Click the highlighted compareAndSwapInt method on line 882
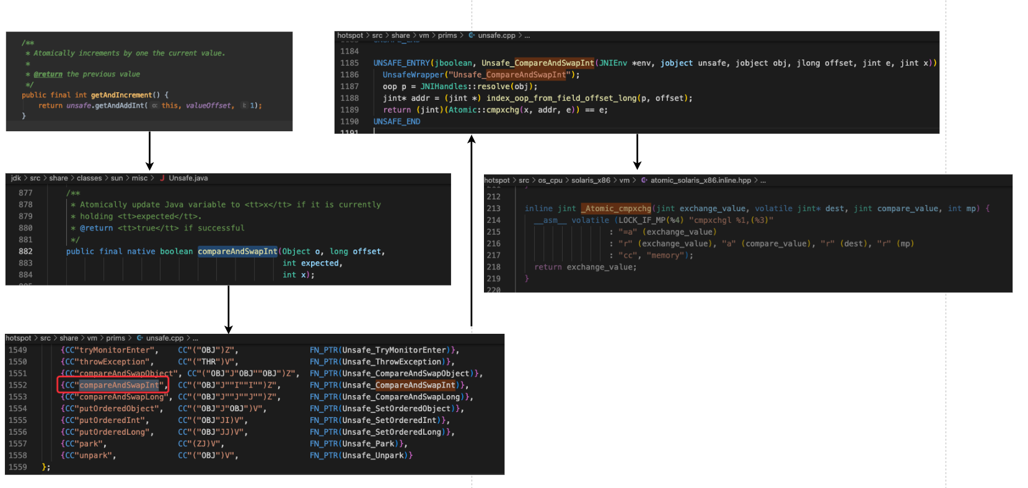Viewport: 1028px width, 488px height. click(x=237, y=251)
